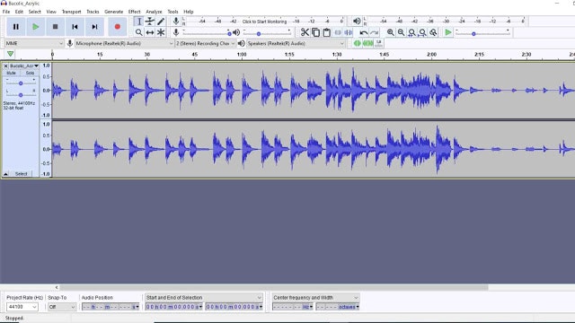Click Fit Selection to Width zoom icon
This screenshot has height=323, width=575.
(411, 32)
